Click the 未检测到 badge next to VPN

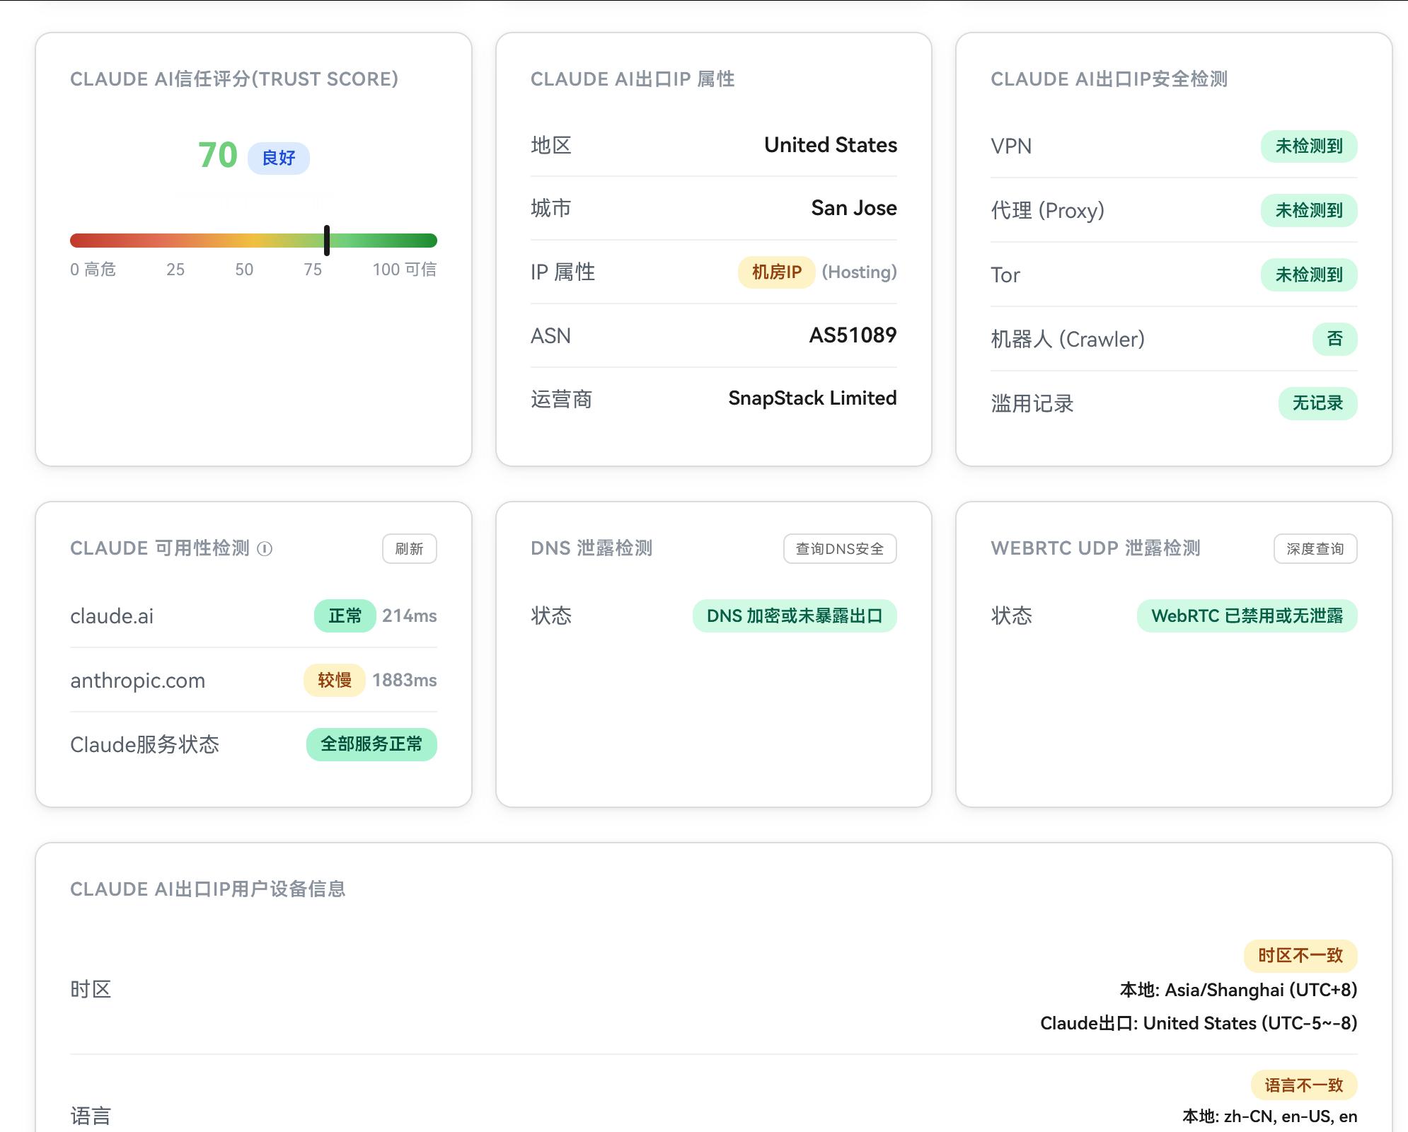point(1309,146)
